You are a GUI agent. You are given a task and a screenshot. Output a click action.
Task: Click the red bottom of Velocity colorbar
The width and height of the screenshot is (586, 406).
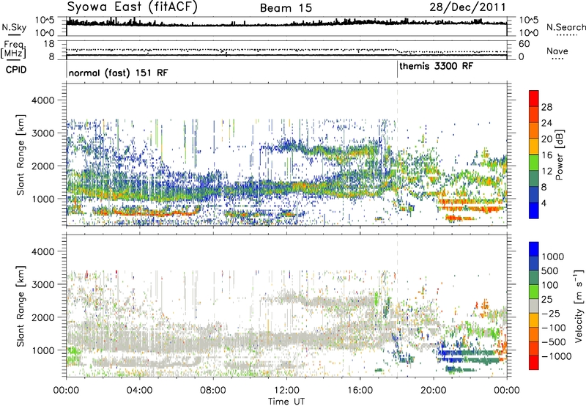(x=534, y=363)
